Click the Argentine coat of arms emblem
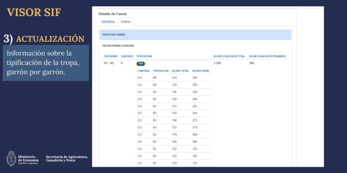The width and height of the screenshot is (347, 173). (x=11, y=158)
